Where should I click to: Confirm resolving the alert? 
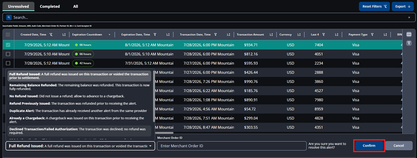(x=369, y=145)
